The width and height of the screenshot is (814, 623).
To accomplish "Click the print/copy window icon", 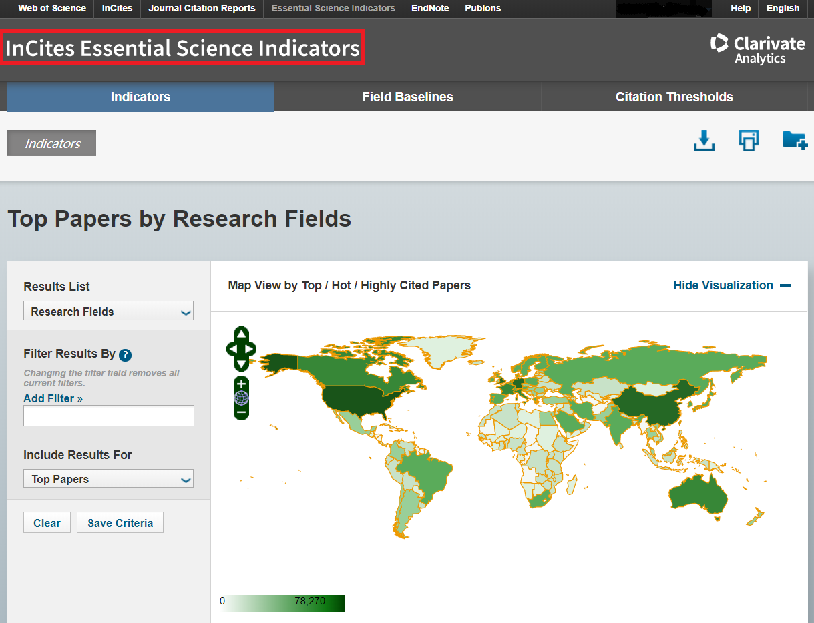I will (x=749, y=141).
